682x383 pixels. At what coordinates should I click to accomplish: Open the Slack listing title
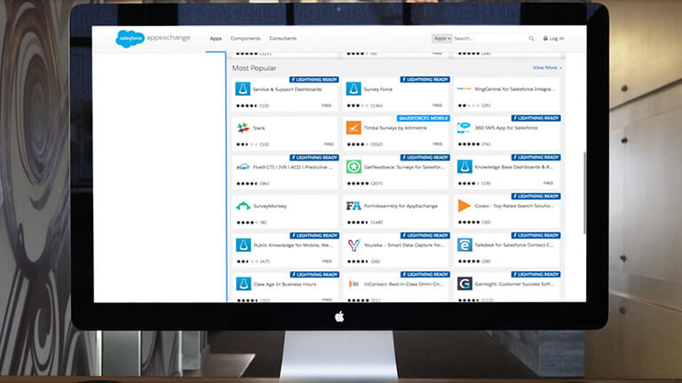259,128
